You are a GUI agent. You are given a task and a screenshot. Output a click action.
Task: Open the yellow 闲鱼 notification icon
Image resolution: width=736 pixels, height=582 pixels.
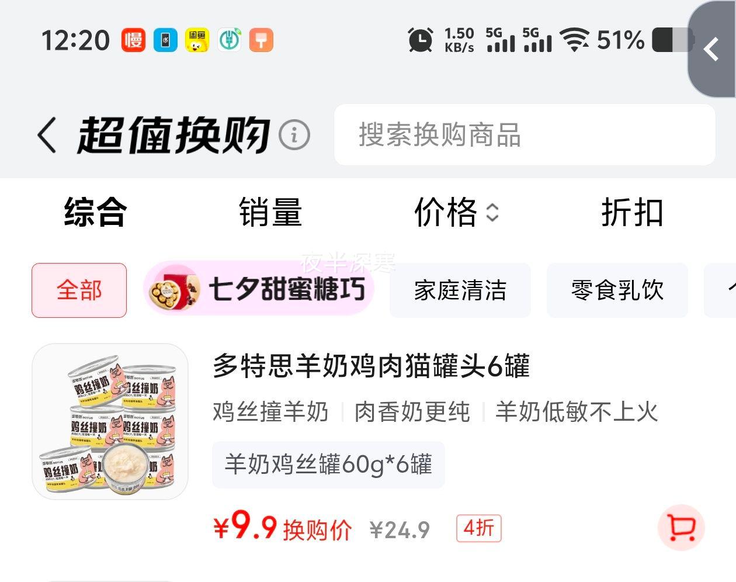click(197, 40)
